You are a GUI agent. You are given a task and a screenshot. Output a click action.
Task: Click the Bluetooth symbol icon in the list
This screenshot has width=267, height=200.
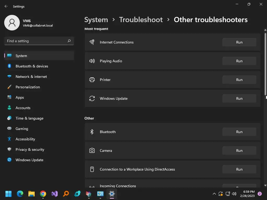[92, 132]
